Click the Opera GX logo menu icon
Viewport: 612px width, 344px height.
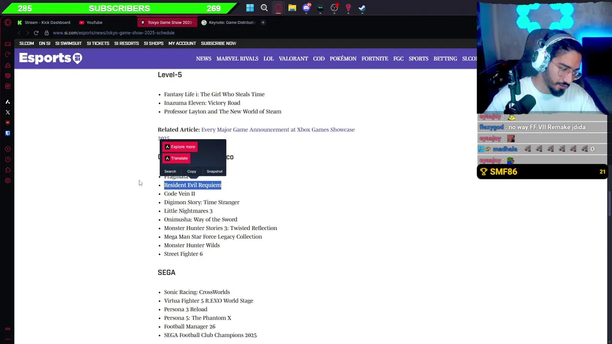8,22
